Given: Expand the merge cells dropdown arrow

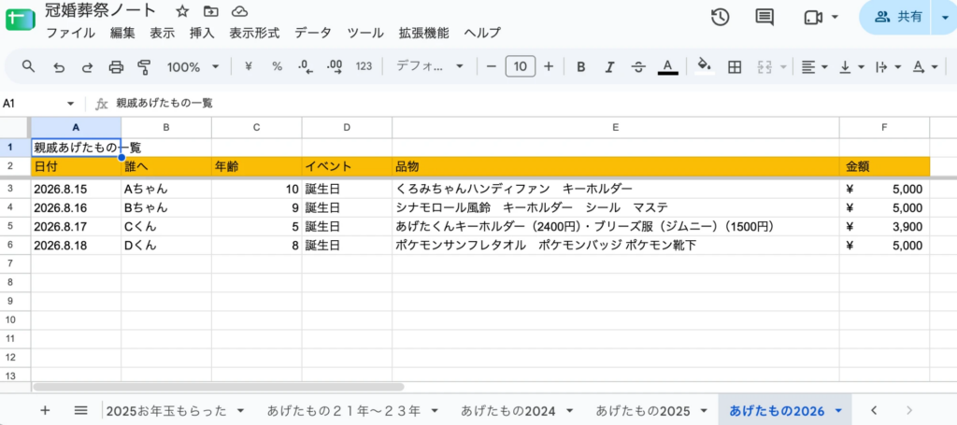Looking at the screenshot, I should click(784, 67).
